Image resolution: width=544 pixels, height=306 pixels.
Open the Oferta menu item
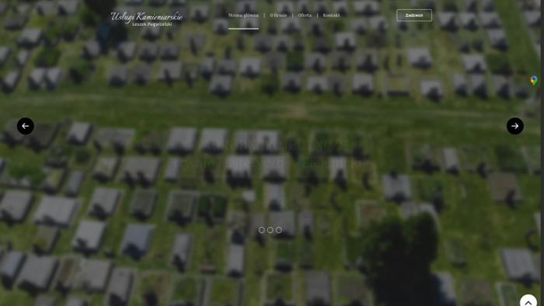(305, 16)
